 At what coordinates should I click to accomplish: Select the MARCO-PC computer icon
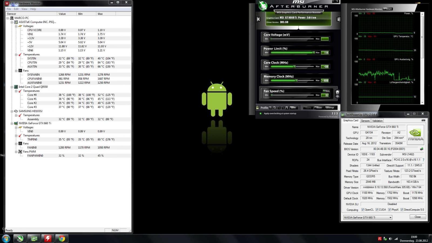click(x=12, y=18)
